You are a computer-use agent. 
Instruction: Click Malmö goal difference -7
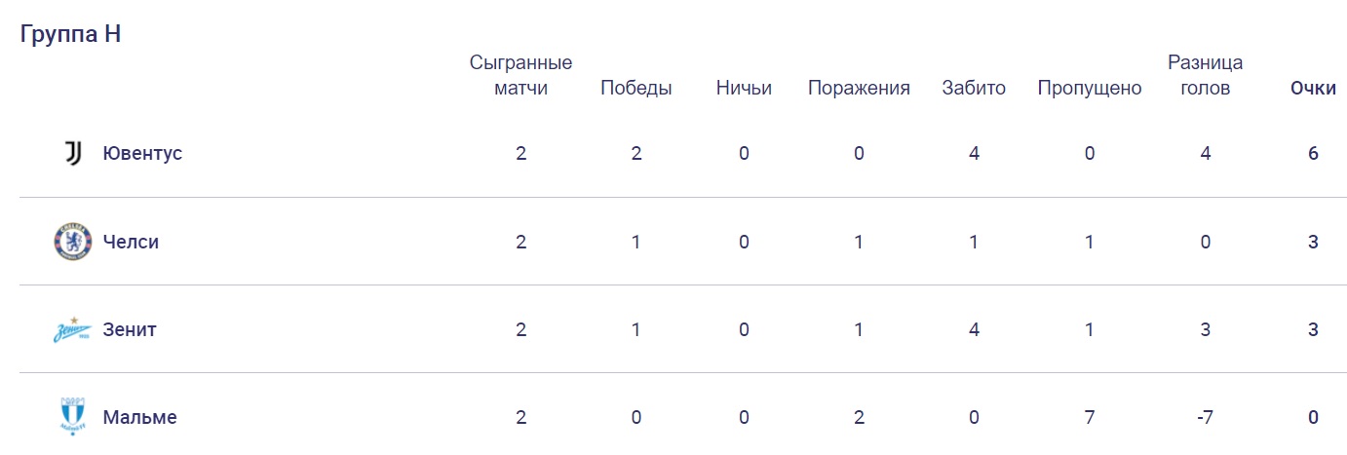pos(1205,417)
